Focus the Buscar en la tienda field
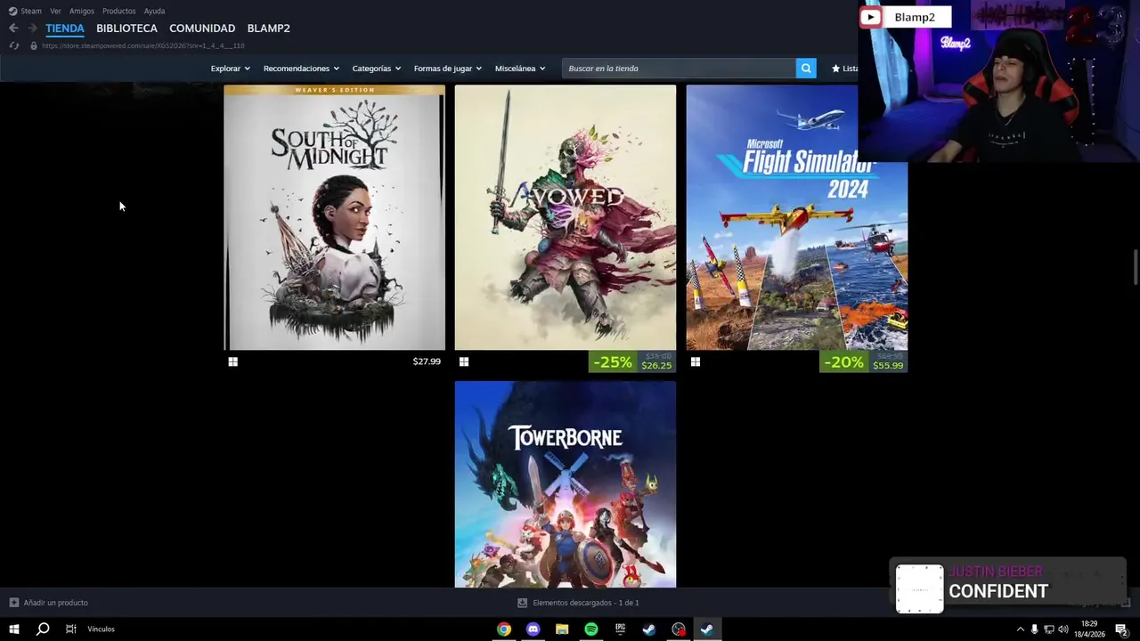The height and width of the screenshot is (641, 1140). click(x=679, y=69)
